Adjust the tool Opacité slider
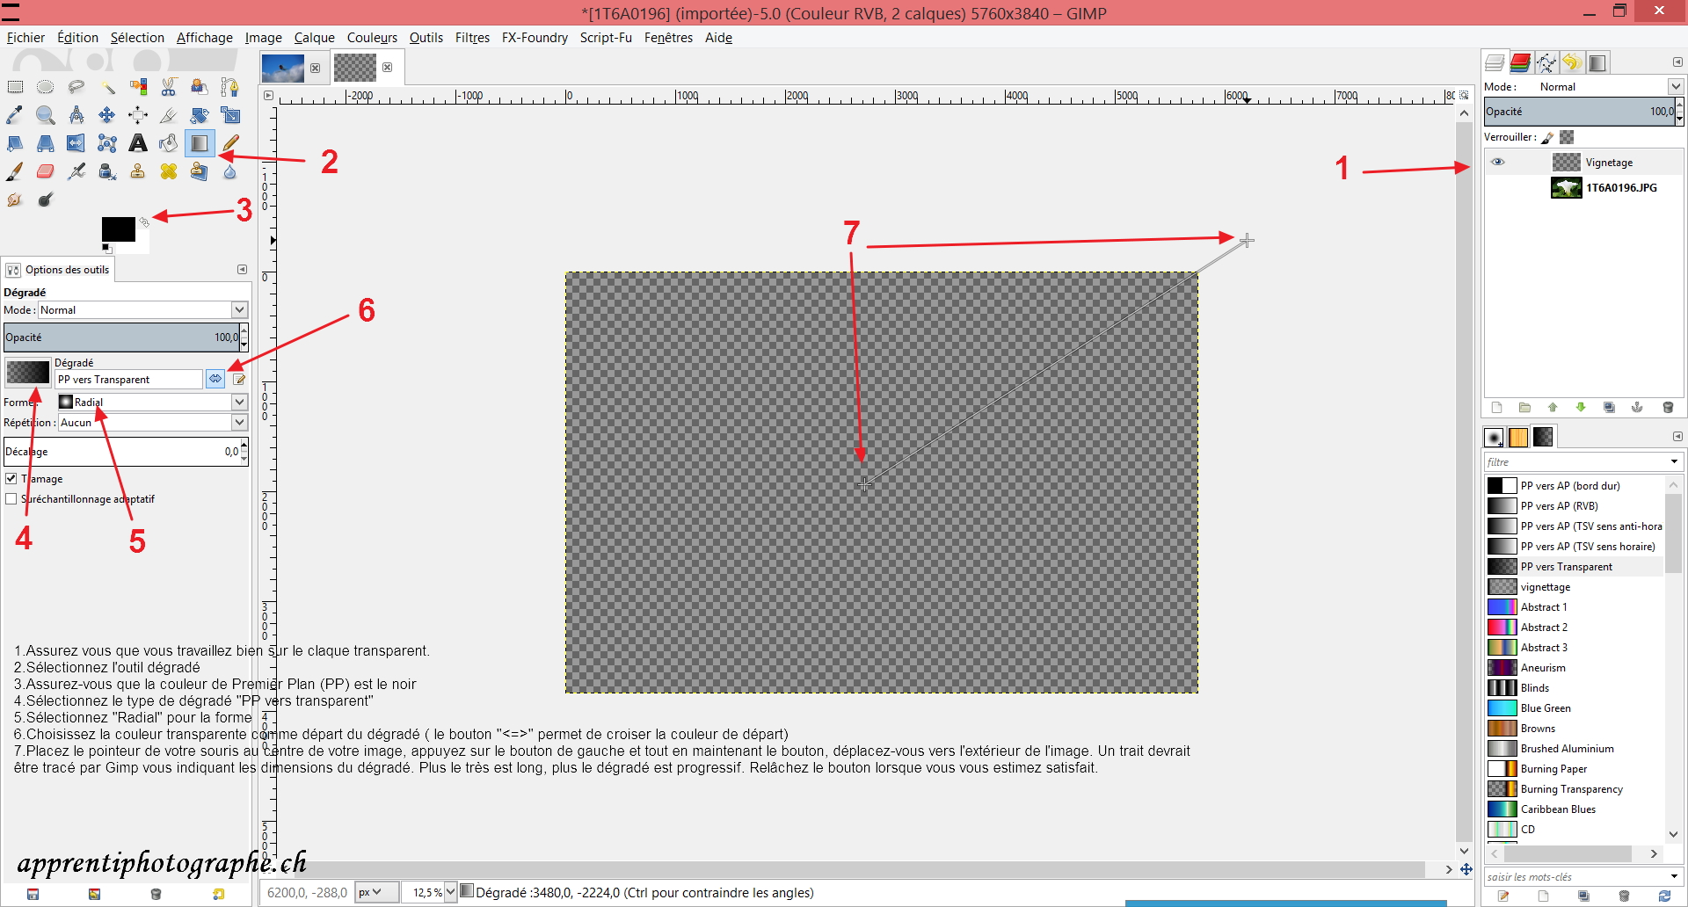Image resolution: width=1688 pixels, height=907 pixels. click(x=121, y=337)
